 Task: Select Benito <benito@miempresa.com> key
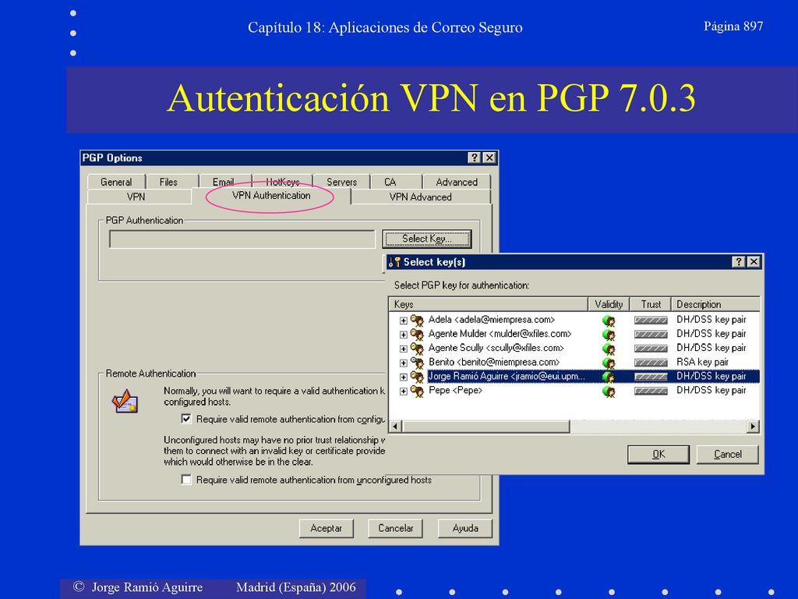493,362
